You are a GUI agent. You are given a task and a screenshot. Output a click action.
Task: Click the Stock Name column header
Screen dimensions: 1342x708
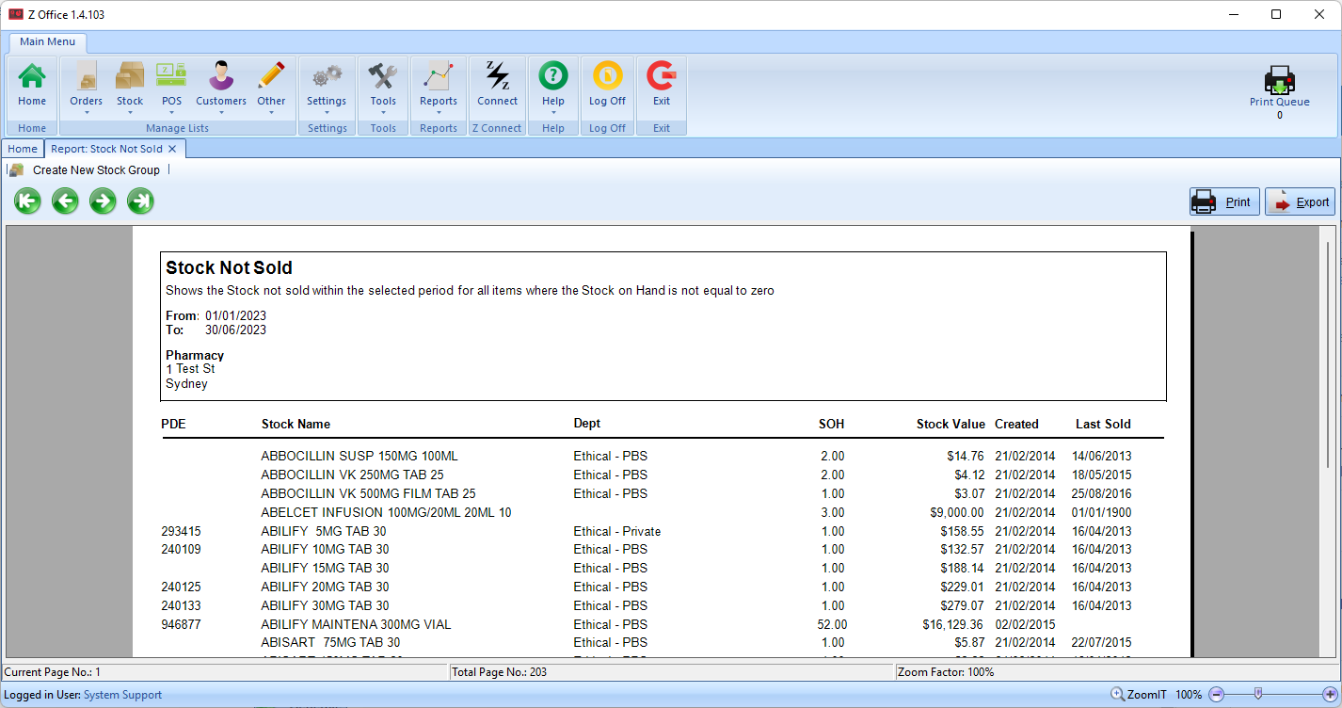(296, 424)
